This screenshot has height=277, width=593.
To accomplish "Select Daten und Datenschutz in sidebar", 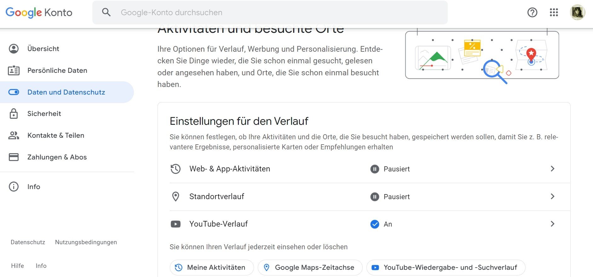I will (x=67, y=92).
